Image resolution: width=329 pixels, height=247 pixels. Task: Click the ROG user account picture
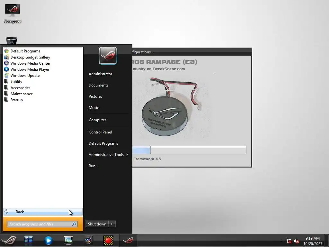click(x=108, y=56)
